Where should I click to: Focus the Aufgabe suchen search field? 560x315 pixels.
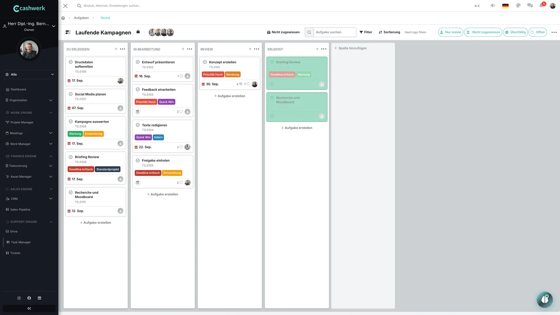point(335,32)
